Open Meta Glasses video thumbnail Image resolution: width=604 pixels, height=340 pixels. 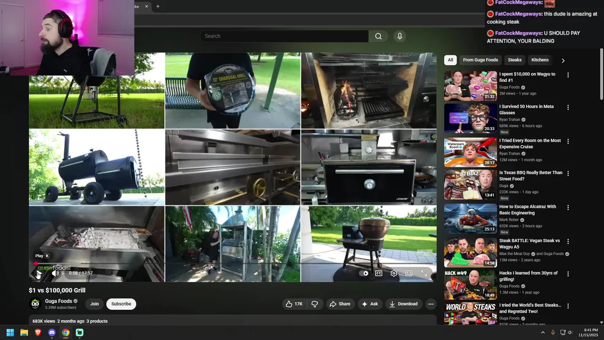click(x=470, y=119)
